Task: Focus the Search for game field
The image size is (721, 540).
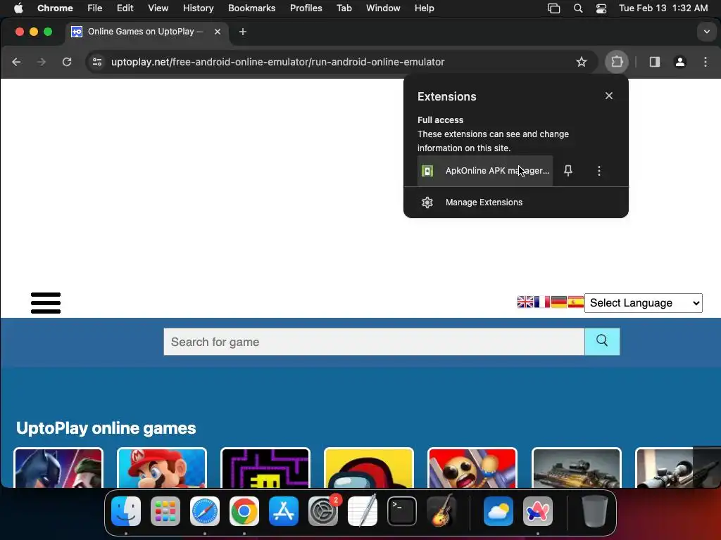Action: 374,342
